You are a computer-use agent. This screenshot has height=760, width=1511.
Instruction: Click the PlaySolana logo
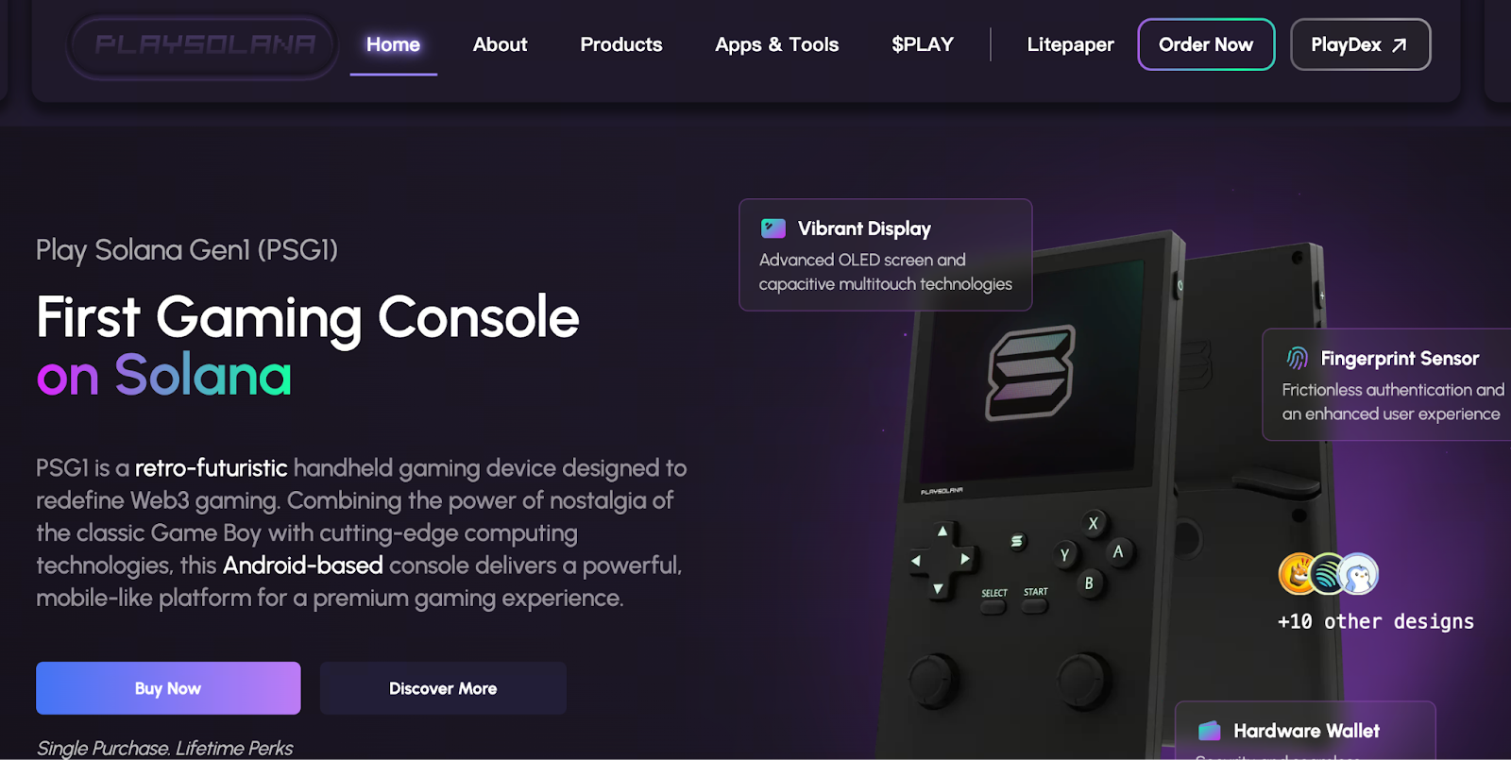tap(203, 45)
